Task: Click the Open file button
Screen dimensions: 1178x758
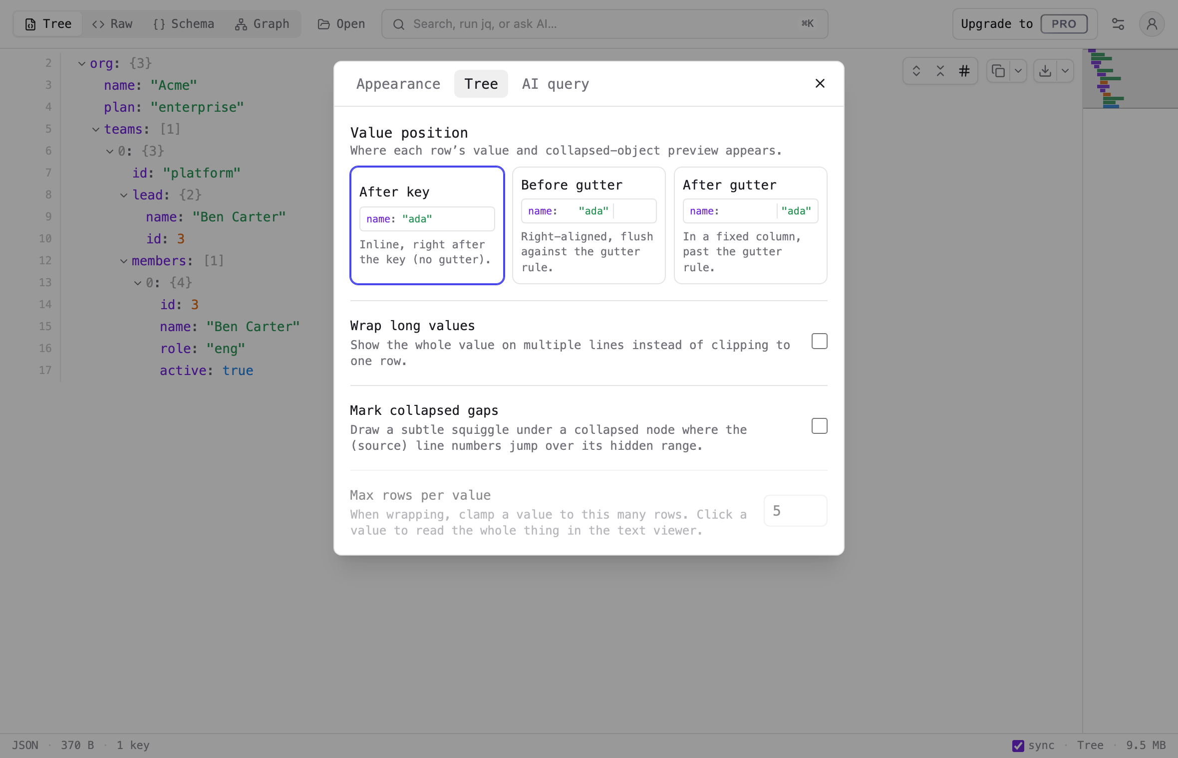Action: [341, 24]
